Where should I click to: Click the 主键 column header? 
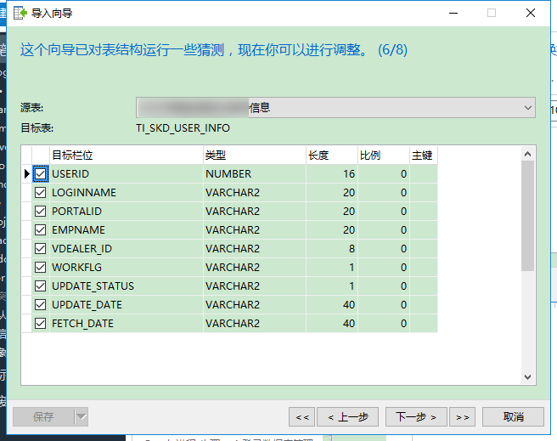click(x=424, y=155)
